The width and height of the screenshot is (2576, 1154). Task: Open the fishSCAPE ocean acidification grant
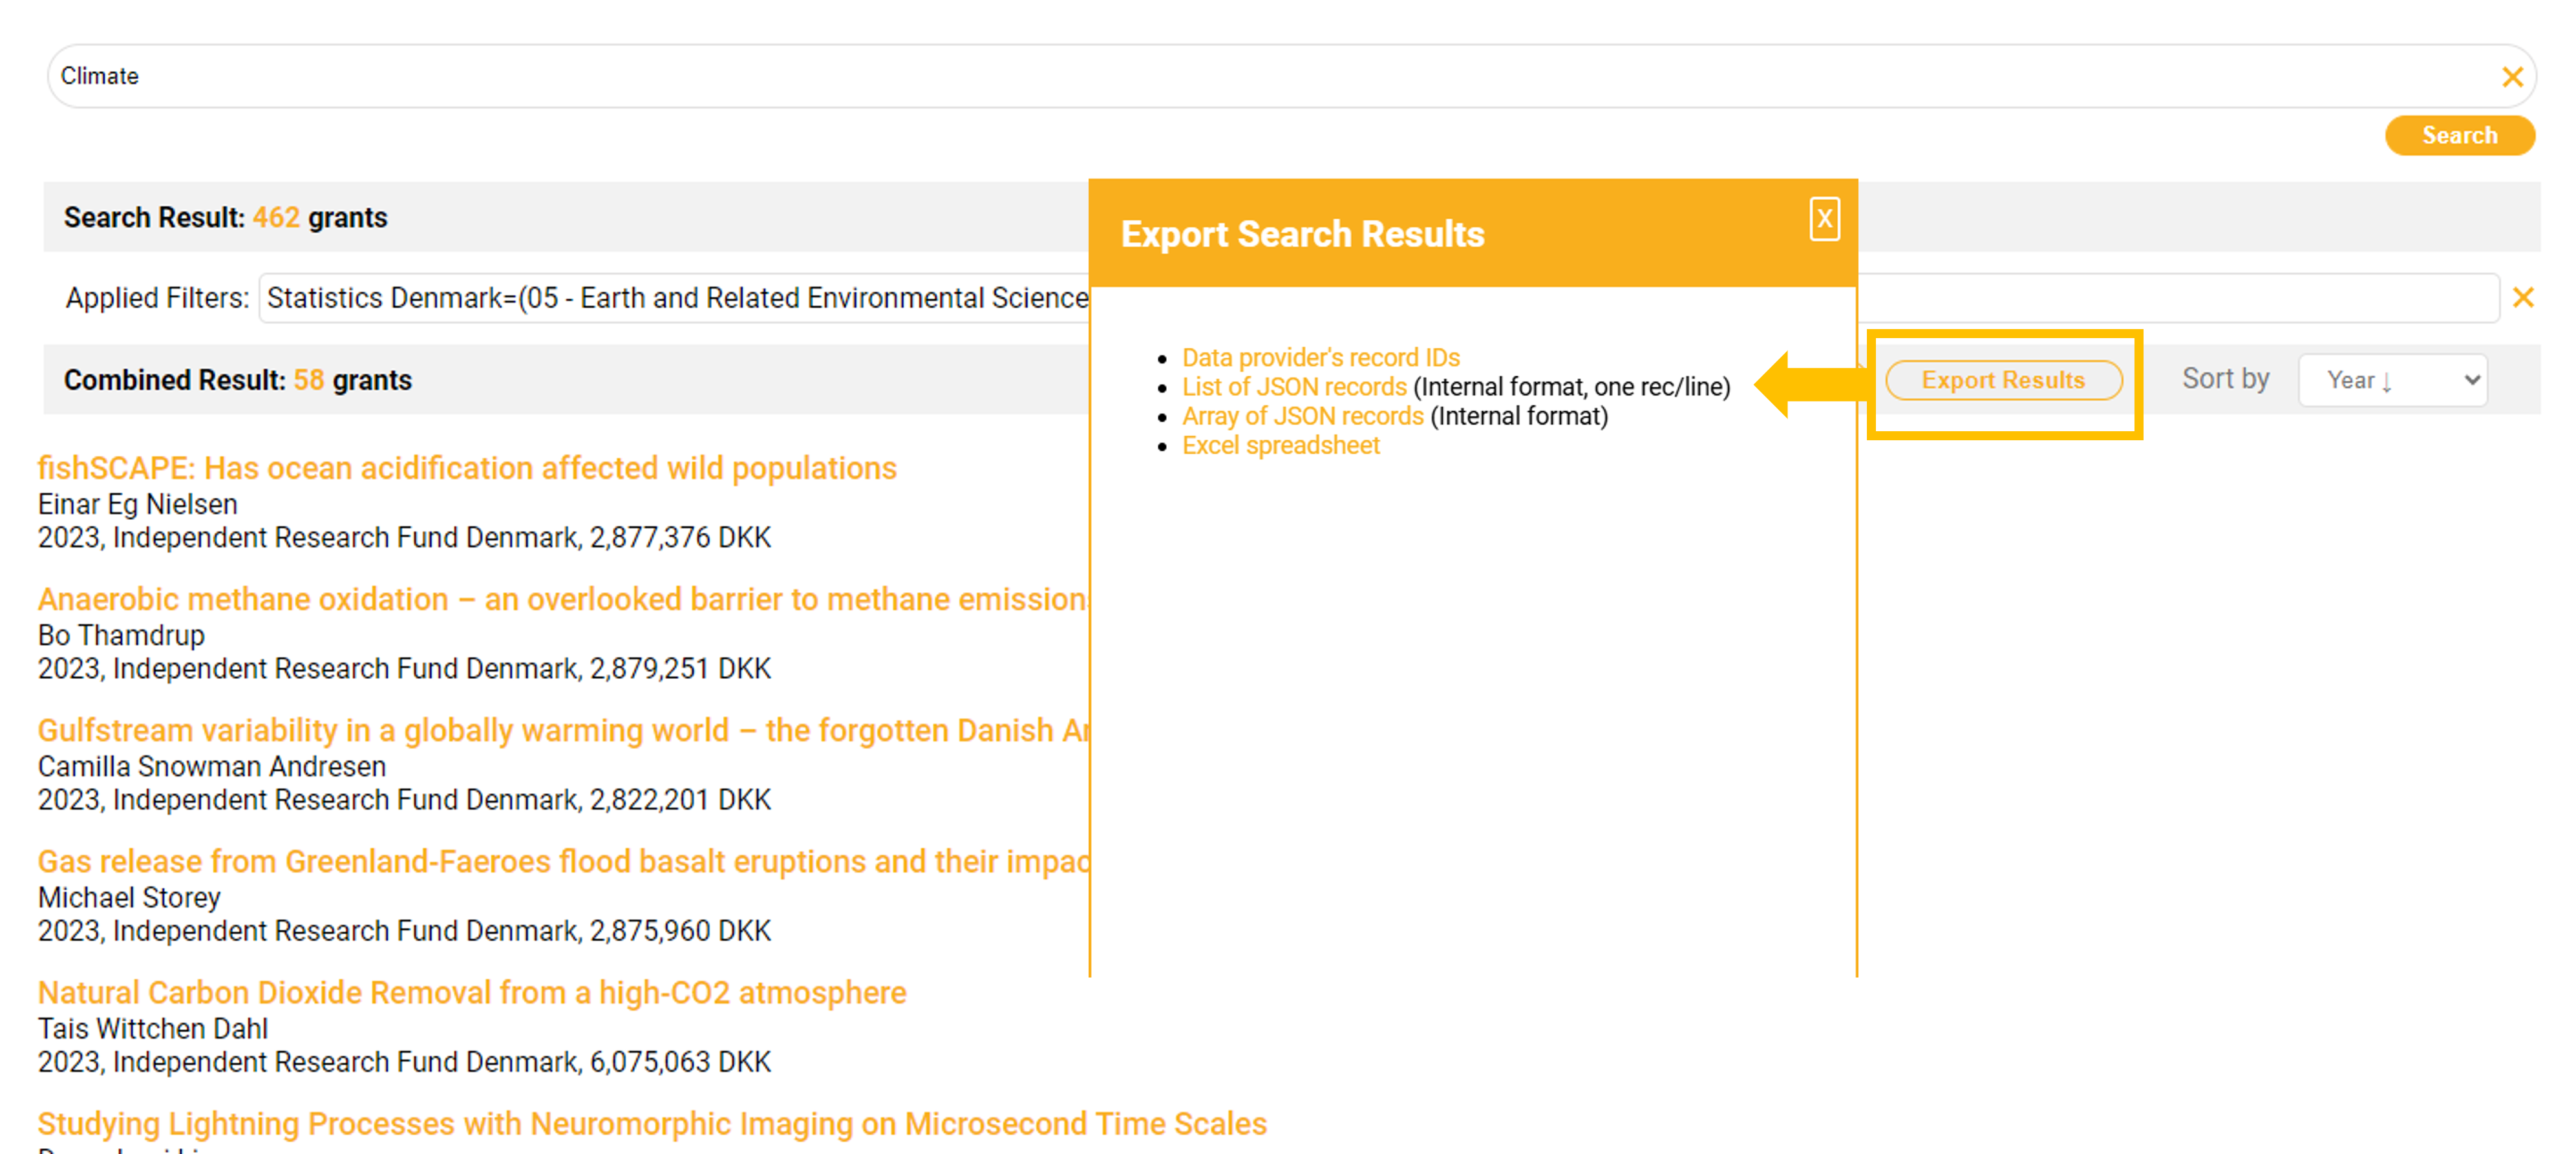point(466,469)
